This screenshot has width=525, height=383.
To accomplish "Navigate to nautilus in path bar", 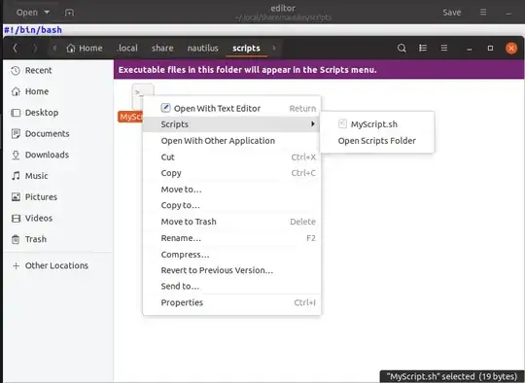I will tap(203, 49).
